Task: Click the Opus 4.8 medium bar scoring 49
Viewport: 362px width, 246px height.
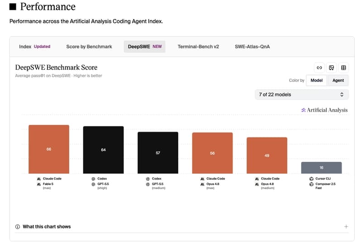Action: [267, 156]
